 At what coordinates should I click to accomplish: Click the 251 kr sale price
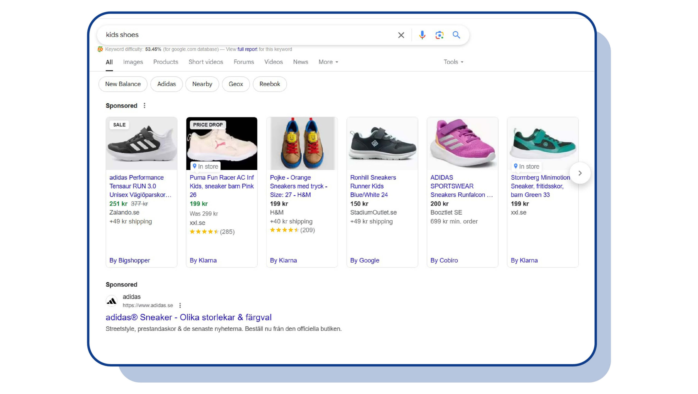[118, 204]
